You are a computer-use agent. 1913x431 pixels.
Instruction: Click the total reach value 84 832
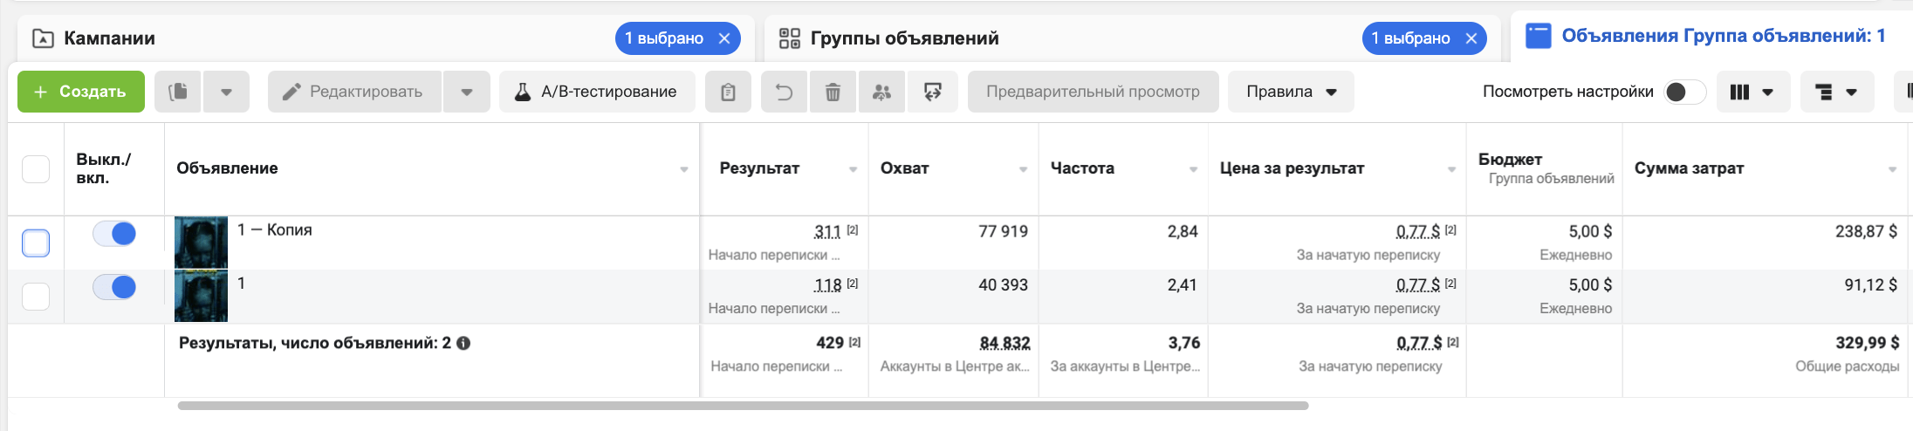[x=1004, y=343]
